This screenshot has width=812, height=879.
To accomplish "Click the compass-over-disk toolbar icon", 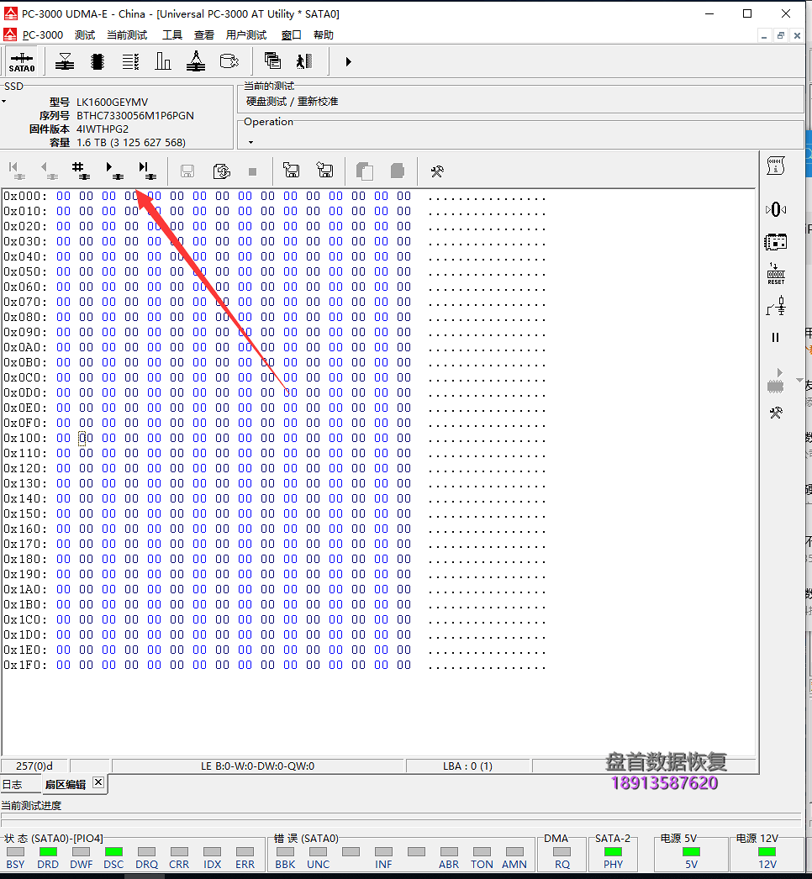I will pos(196,61).
